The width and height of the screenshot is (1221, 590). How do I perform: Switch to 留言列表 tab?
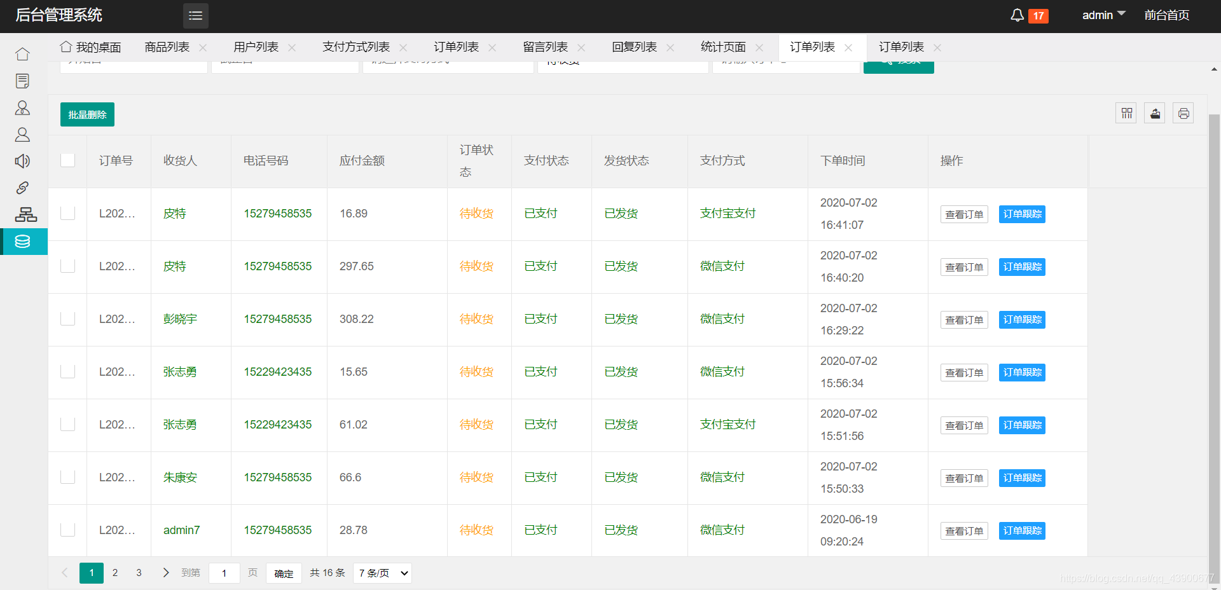click(546, 47)
